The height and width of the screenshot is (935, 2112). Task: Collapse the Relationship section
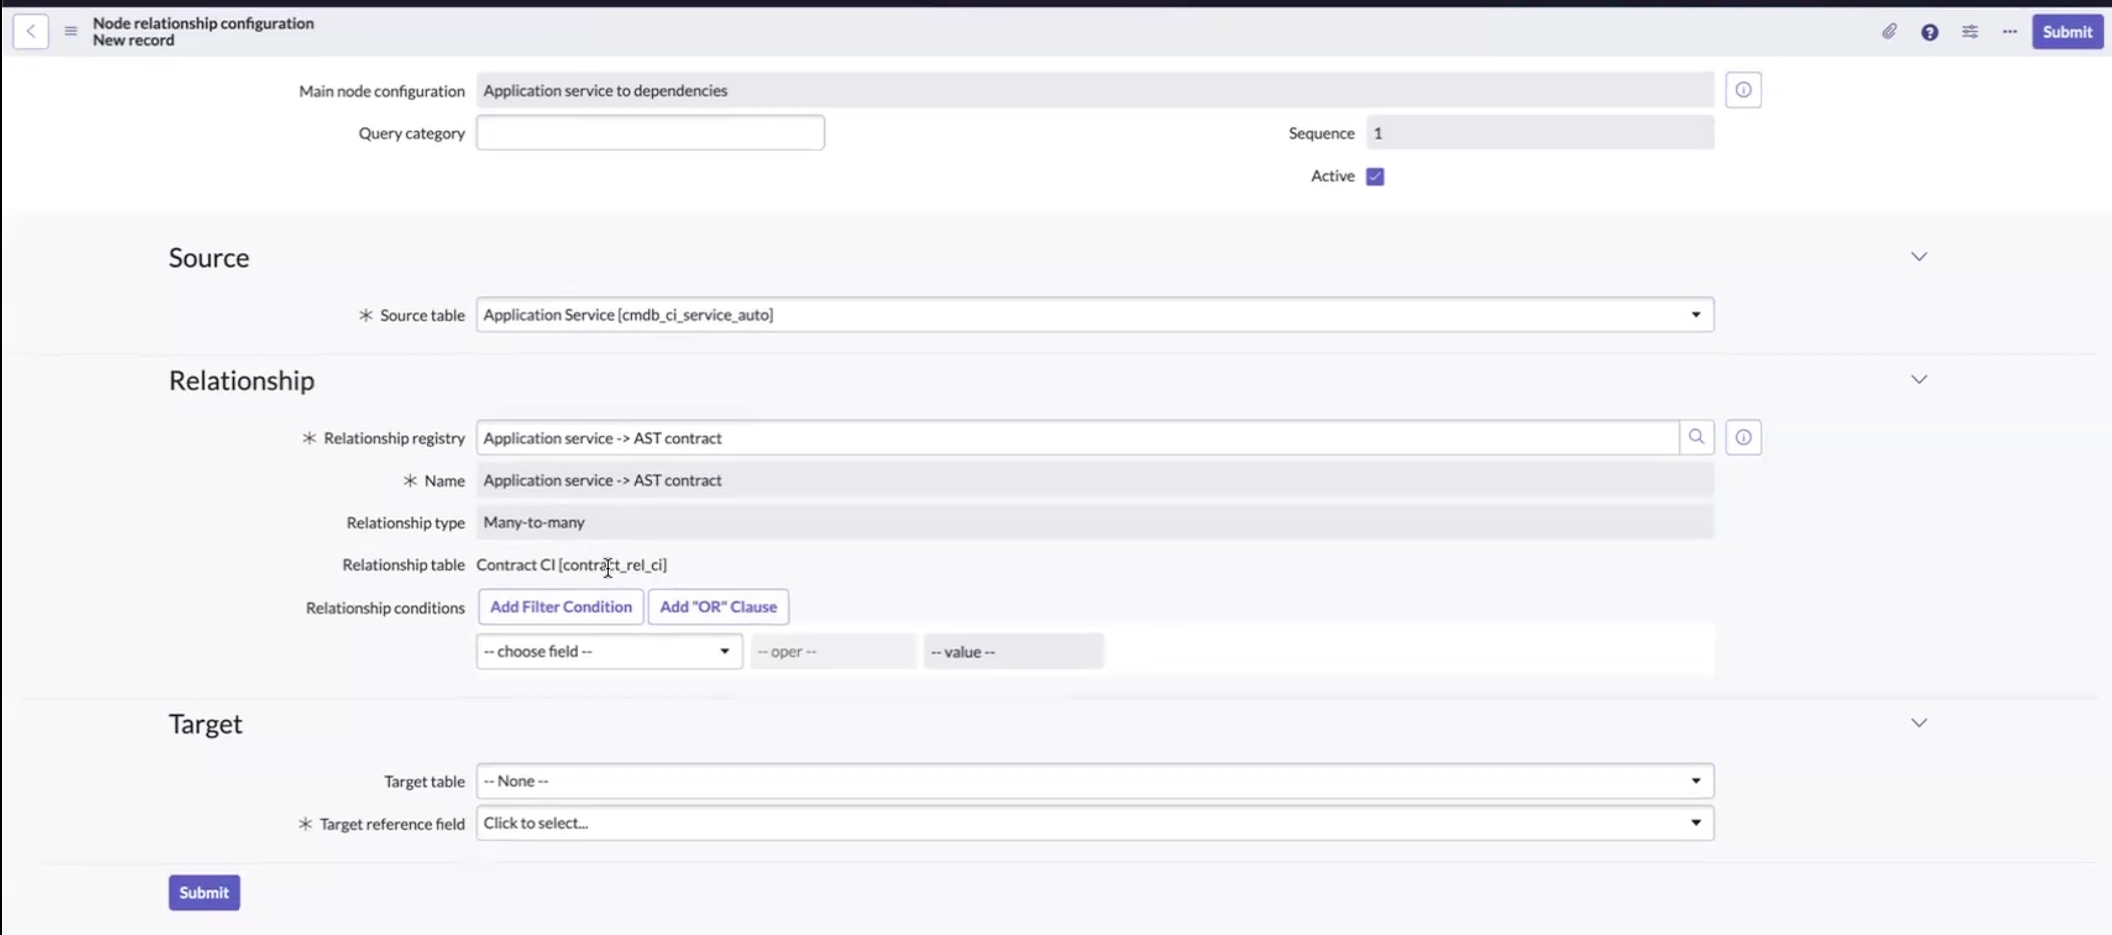click(x=1919, y=379)
